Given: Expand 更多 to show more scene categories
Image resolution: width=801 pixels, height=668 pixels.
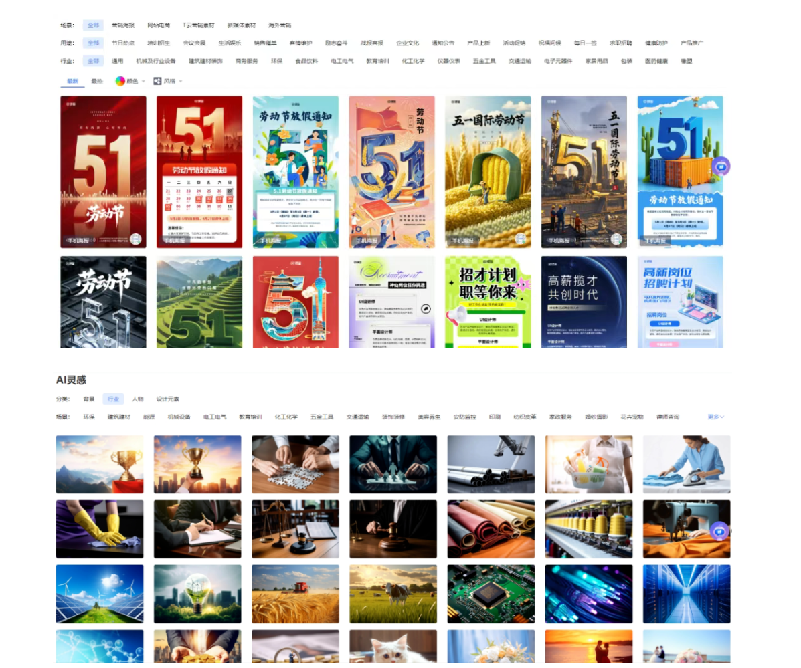Looking at the screenshot, I should click(x=715, y=417).
